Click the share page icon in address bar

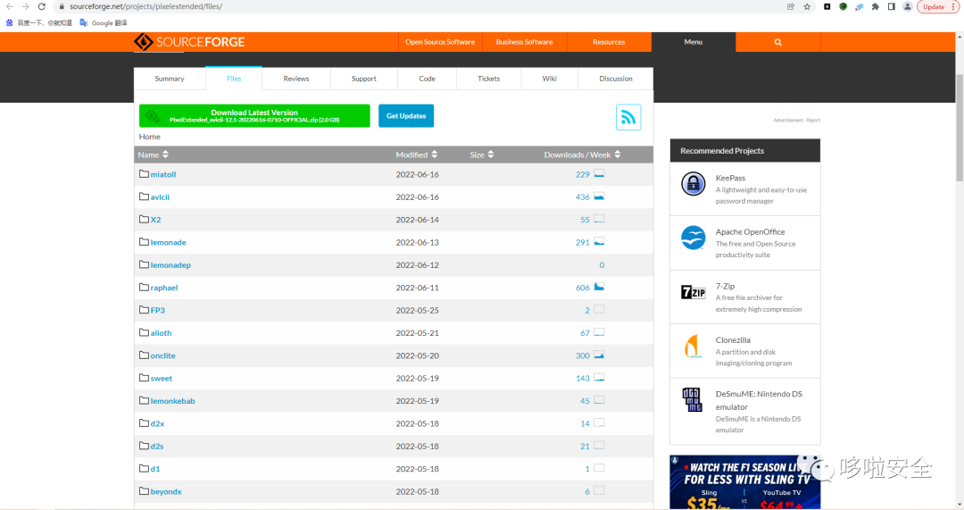pyautogui.click(x=791, y=7)
